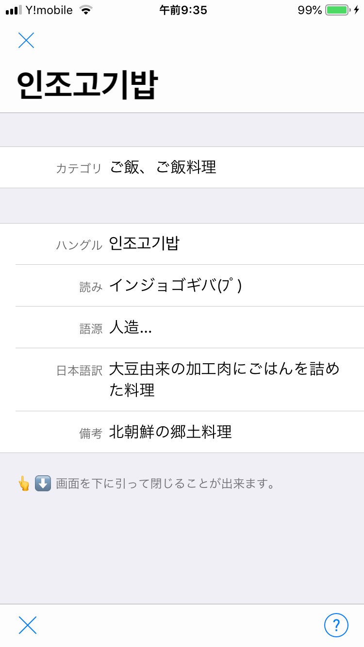Select the ハングル row value 인조고기밥
Viewport: 364px width, 647px height.
[144, 243]
